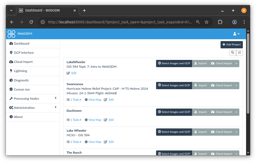Open the Chrome three-dot menu
This screenshot has height=162, width=256.
244,22
